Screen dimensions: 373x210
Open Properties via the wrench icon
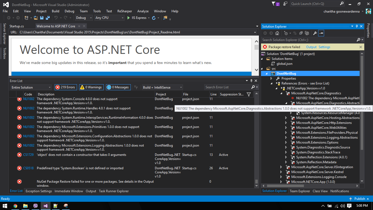[x=315, y=33]
